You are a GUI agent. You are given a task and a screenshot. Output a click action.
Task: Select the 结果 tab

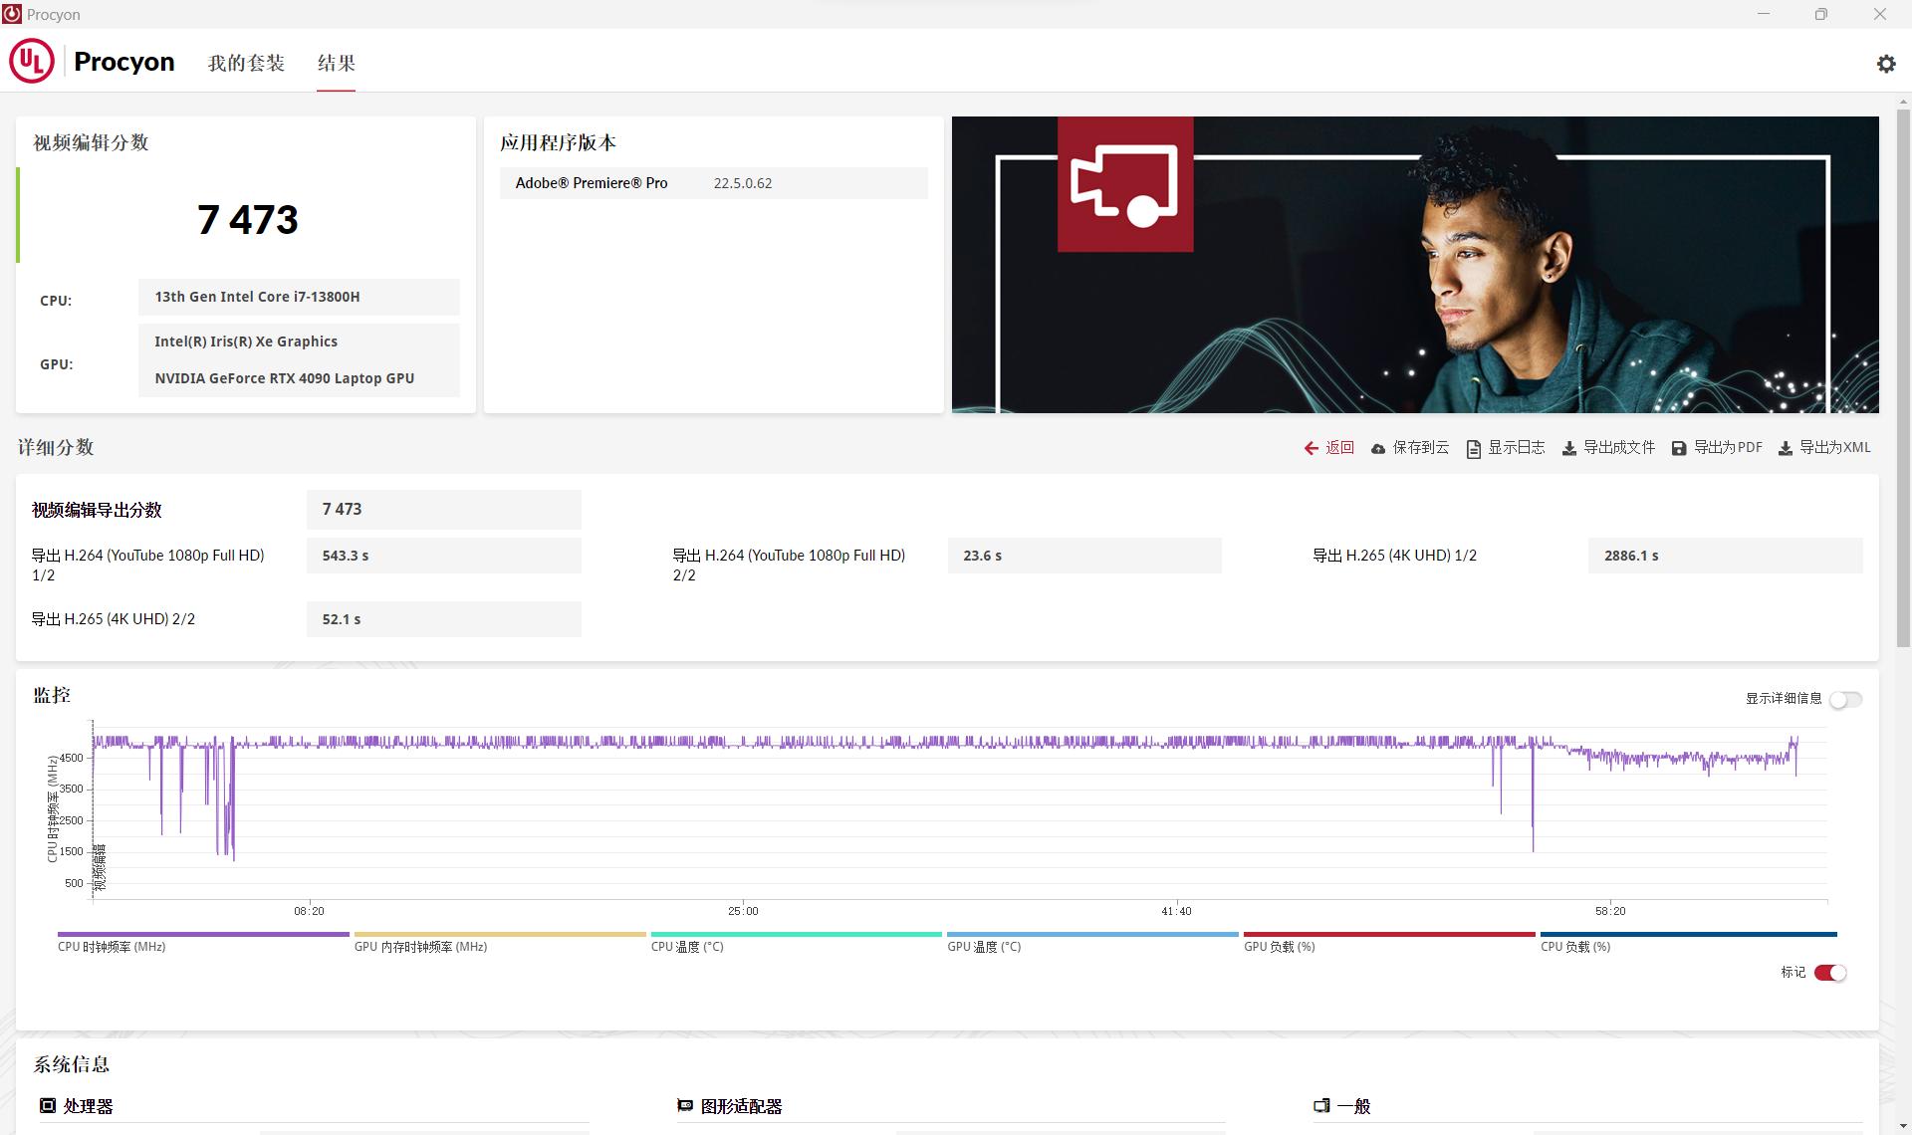336,63
